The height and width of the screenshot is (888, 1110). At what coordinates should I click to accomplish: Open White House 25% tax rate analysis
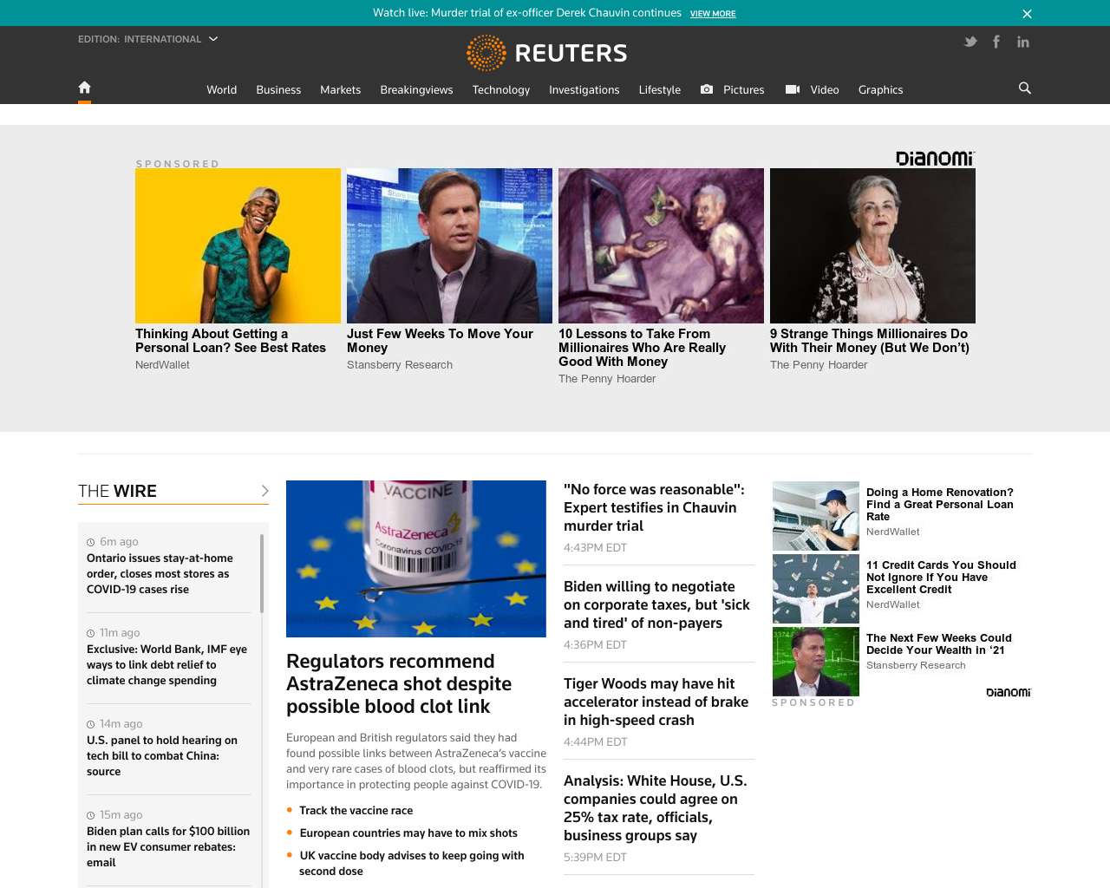pos(655,807)
